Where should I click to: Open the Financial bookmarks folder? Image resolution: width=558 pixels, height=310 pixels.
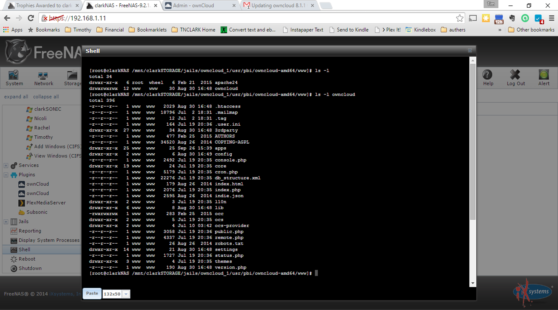tap(110, 30)
